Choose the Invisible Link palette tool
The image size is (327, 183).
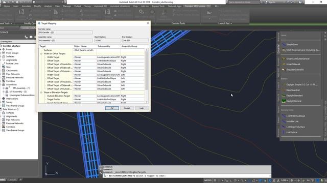click(x=290, y=121)
